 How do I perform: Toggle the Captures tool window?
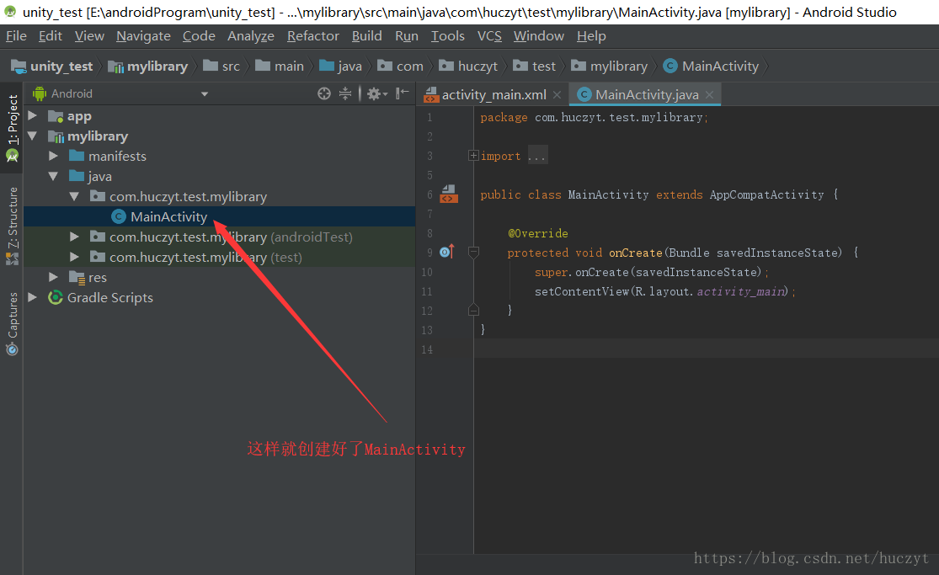[x=12, y=324]
